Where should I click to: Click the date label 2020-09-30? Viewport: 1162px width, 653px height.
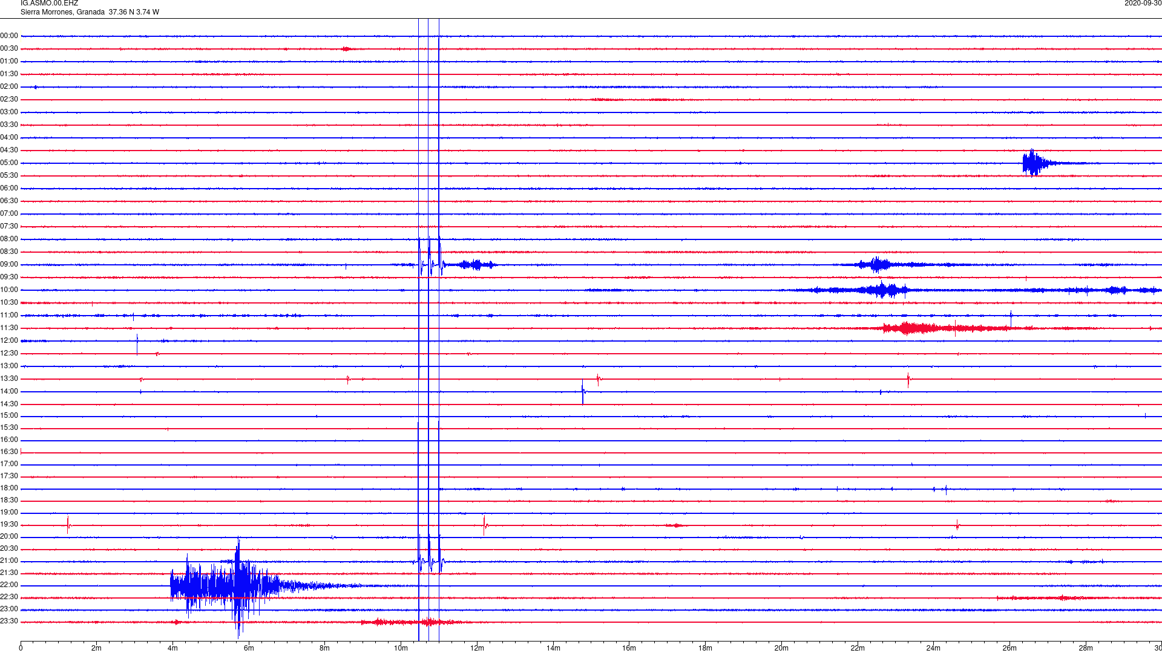coord(1143,4)
